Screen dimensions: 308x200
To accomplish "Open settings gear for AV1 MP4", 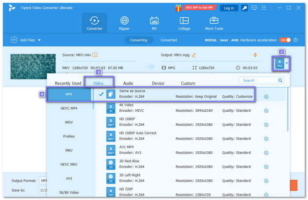I will 266,153.
